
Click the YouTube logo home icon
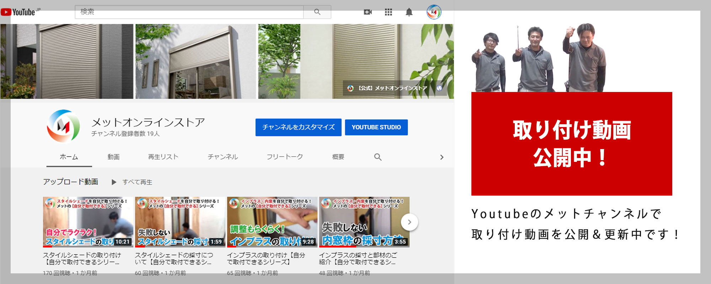20,12
